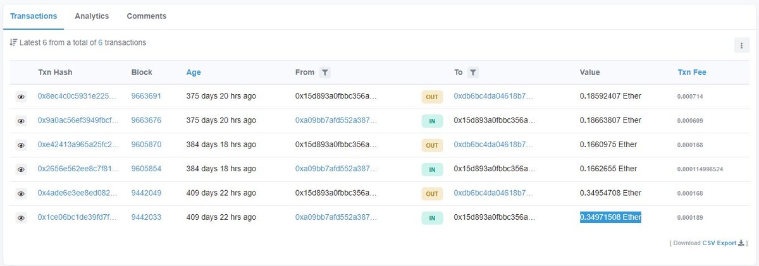The image size is (759, 266).
Task: Open transaction hash 0x4ade6e3ee8ed082...
Action: 78,193
